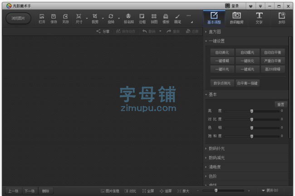Apply 高ISO降噪 noise reduction
This screenshot has width=295, height=196.
[x=273, y=69]
